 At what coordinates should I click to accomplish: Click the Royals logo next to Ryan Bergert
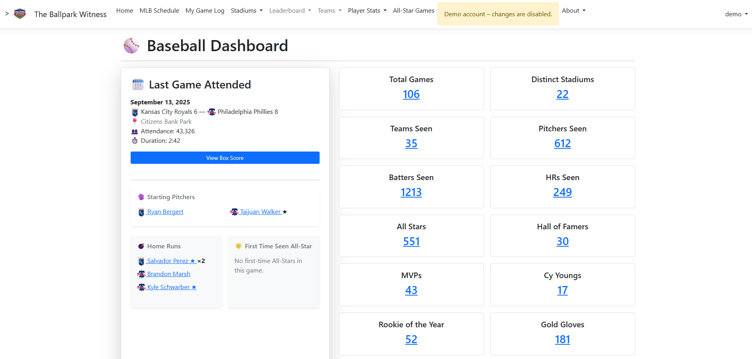[141, 212]
